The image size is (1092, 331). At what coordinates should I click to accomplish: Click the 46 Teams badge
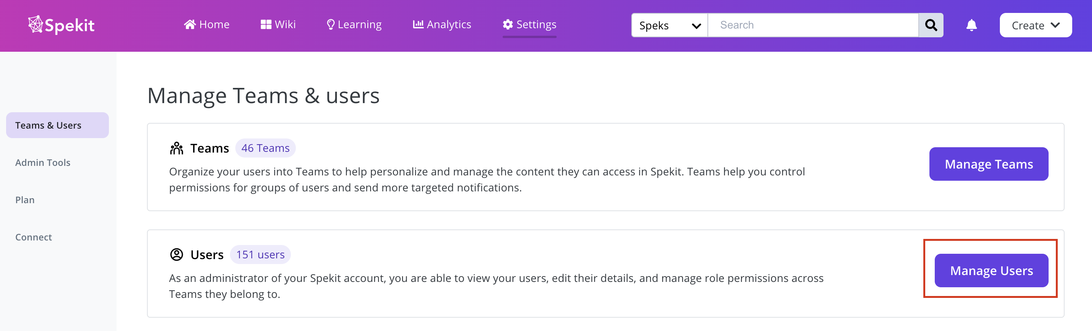coord(265,148)
